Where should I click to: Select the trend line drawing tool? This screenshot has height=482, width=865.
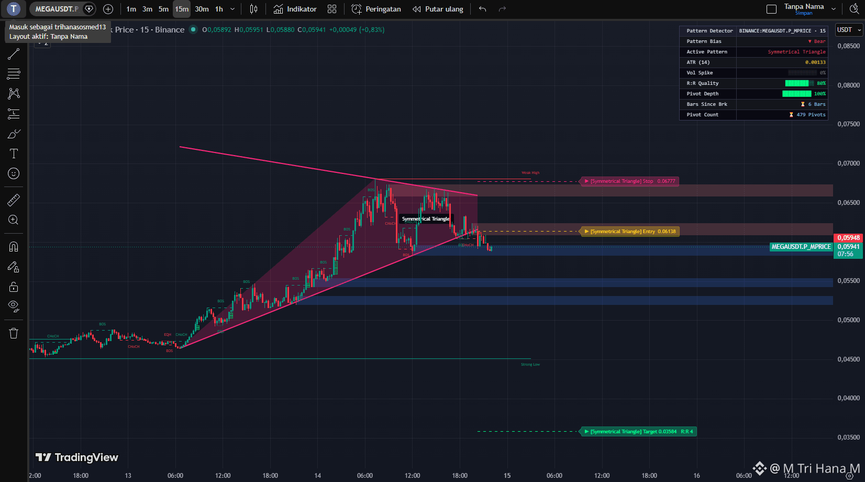click(14, 54)
